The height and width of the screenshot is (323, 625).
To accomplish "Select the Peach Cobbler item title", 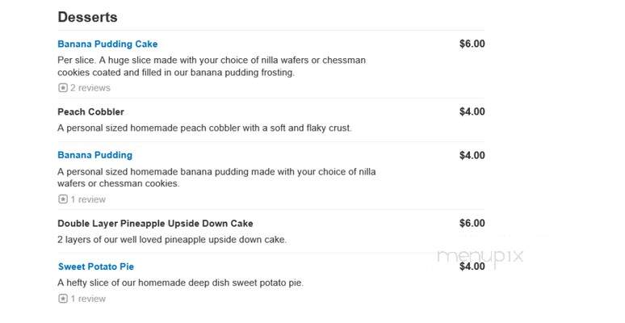I will pyautogui.click(x=91, y=111).
